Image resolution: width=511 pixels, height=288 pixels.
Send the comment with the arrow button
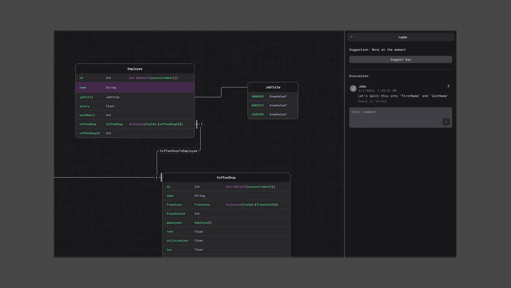446,122
